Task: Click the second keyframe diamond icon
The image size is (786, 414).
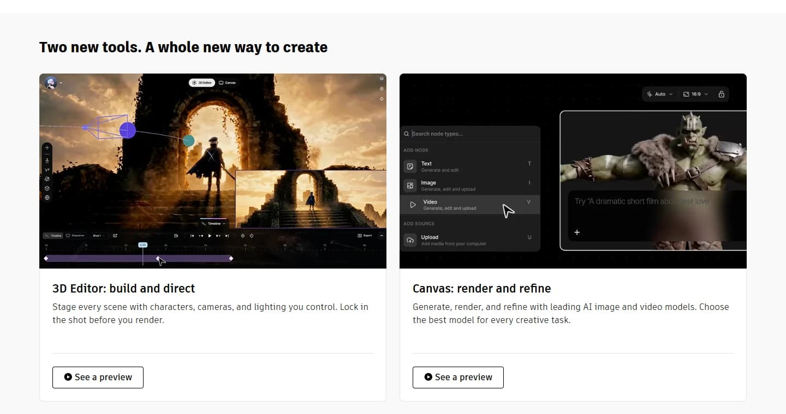Action: tap(252, 236)
